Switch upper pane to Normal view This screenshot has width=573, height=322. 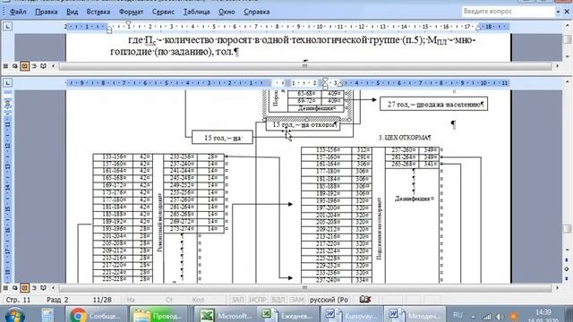(x=5, y=66)
